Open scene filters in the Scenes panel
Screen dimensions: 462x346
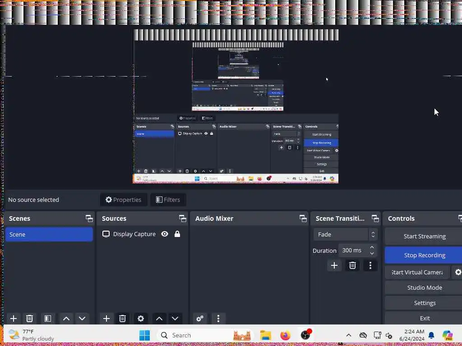[x=48, y=319]
